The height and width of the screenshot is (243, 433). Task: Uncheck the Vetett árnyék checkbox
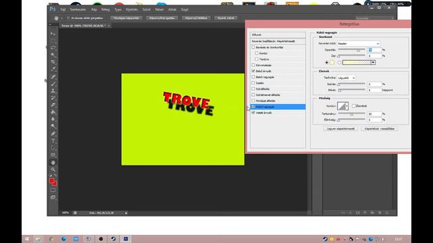253,113
